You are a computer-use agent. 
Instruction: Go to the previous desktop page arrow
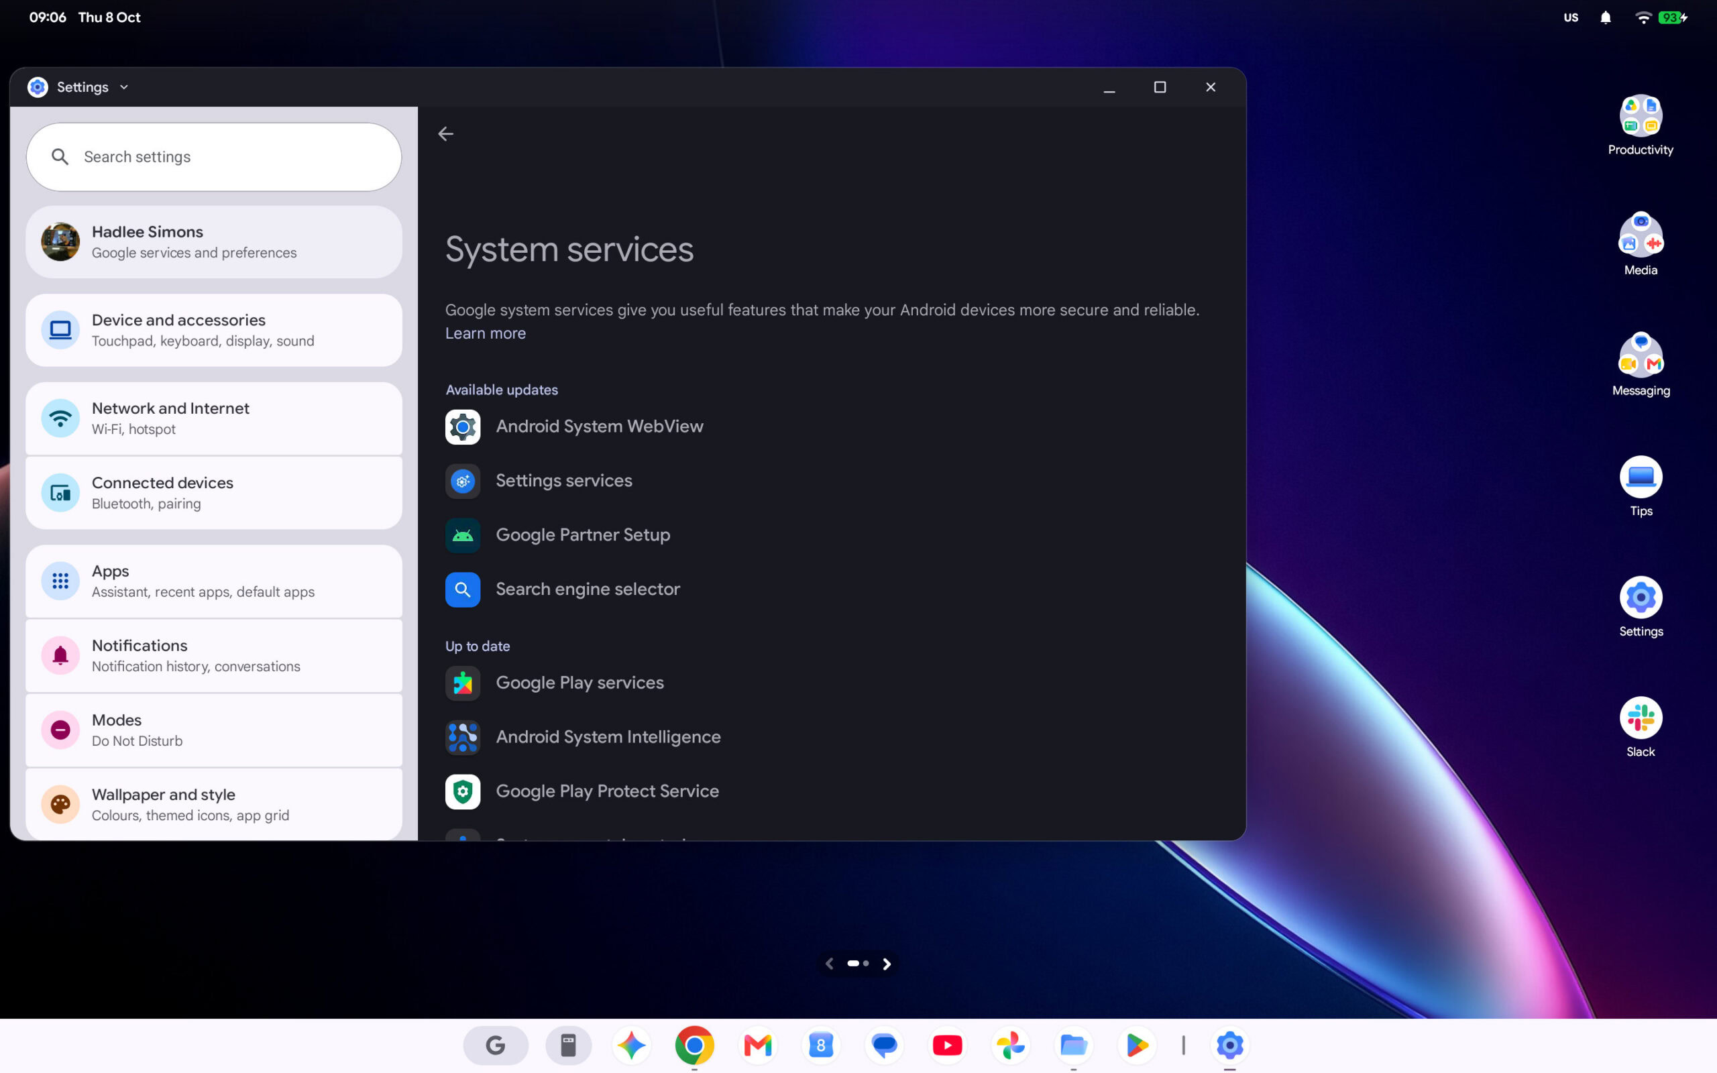tap(829, 964)
